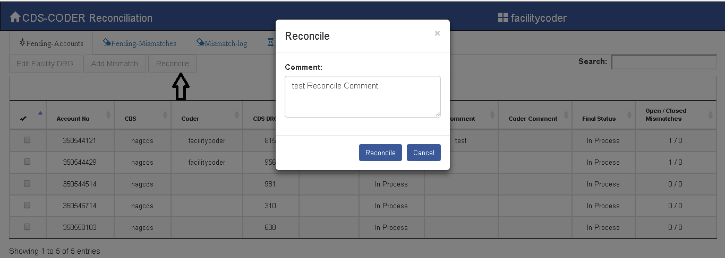Click the hourglass icon tab
Screen dimensions: 725x258
click(270, 43)
